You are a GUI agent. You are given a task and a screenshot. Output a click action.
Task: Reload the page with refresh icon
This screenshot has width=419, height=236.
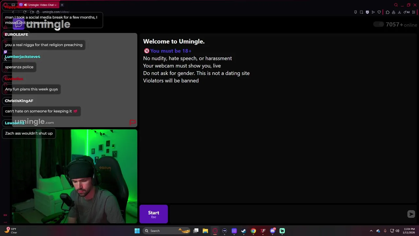(x=25, y=12)
